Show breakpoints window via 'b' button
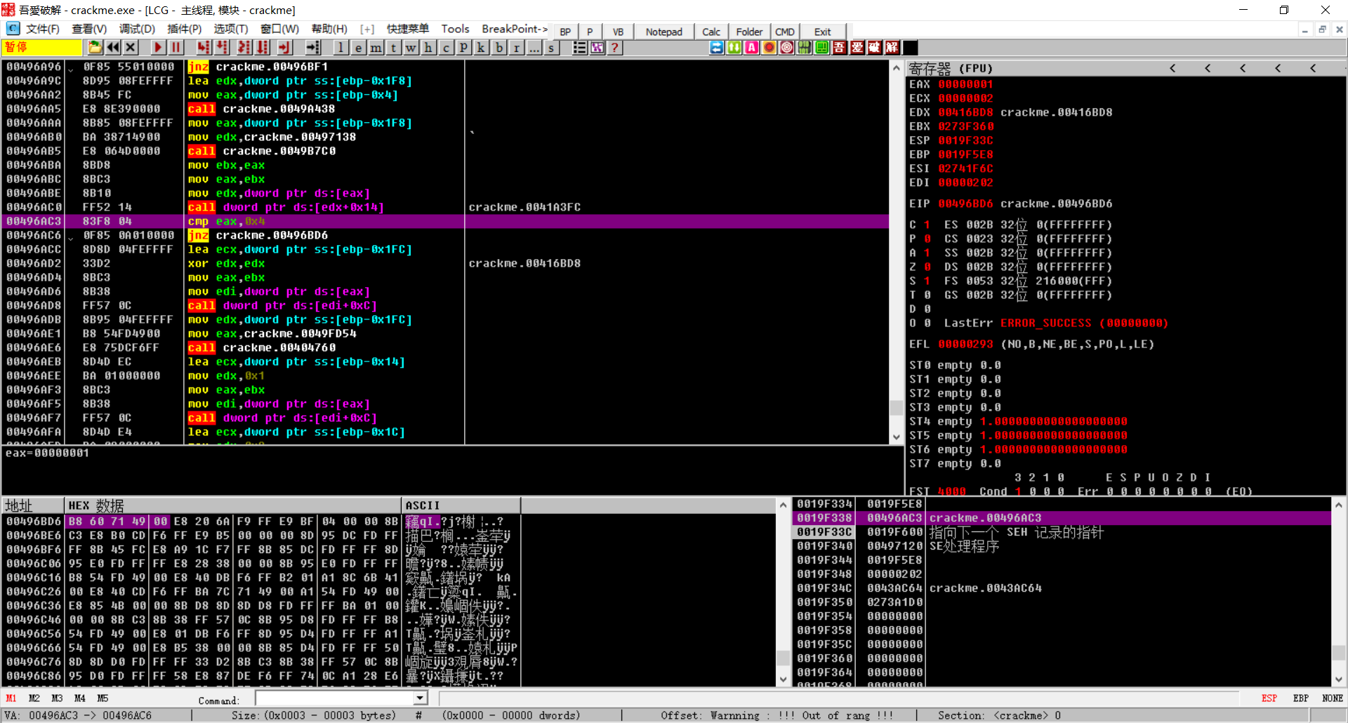1348x723 pixels. click(499, 48)
